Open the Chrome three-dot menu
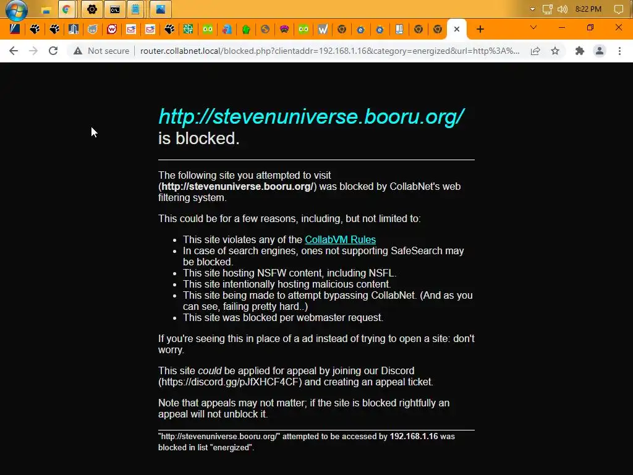The width and height of the screenshot is (633, 475). (x=619, y=51)
